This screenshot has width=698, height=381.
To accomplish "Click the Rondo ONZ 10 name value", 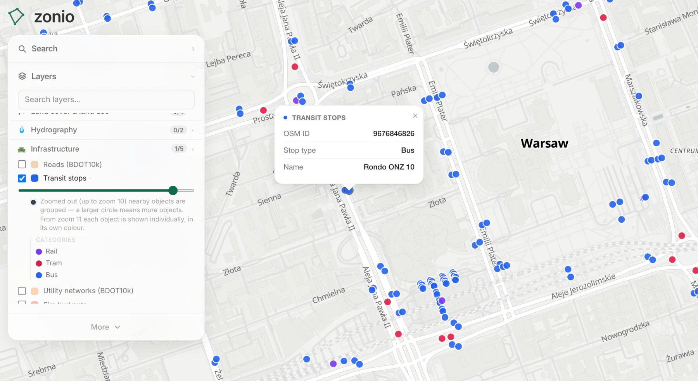I will pyautogui.click(x=389, y=167).
